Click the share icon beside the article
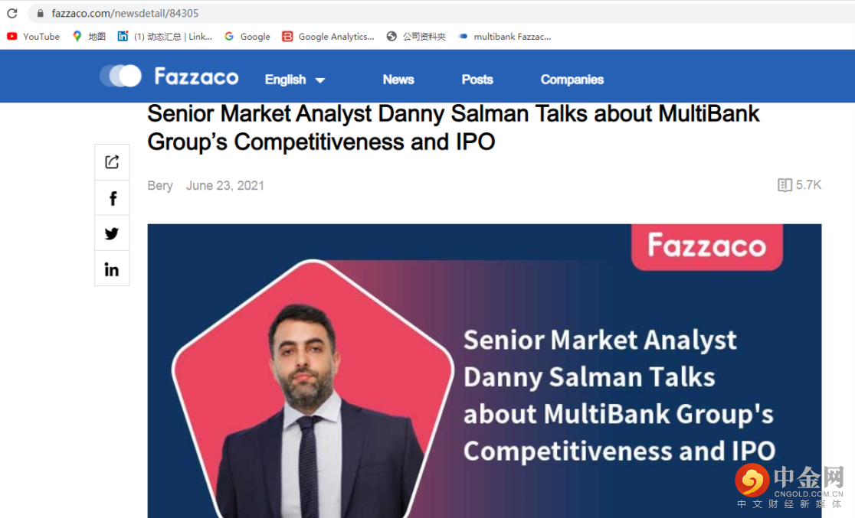Viewport: 855px width, 518px height. (112, 162)
